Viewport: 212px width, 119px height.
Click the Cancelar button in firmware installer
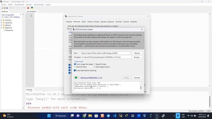(x=137, y=78)
